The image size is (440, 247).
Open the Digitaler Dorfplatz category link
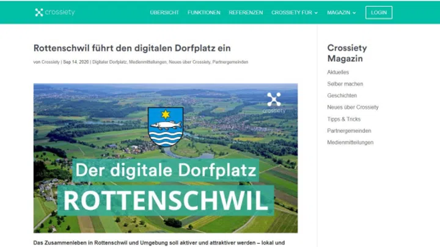coord(109,62)
